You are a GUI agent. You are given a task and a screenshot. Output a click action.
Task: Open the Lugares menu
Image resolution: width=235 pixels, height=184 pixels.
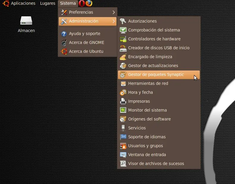[x=48, y=3]
